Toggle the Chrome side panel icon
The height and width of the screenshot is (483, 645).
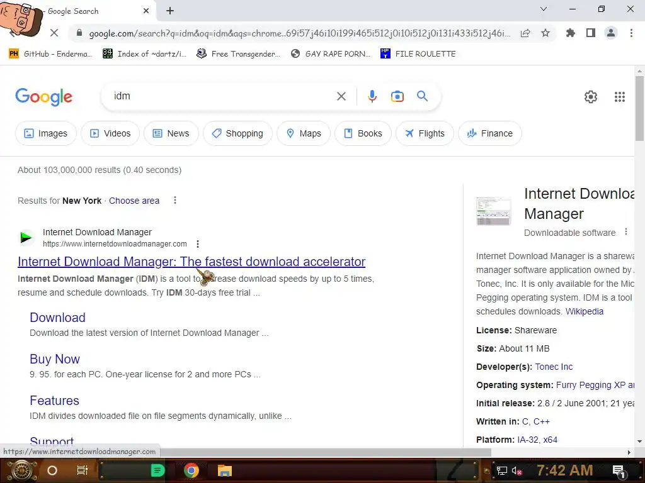pyautogui.click(x=591, y=33)
